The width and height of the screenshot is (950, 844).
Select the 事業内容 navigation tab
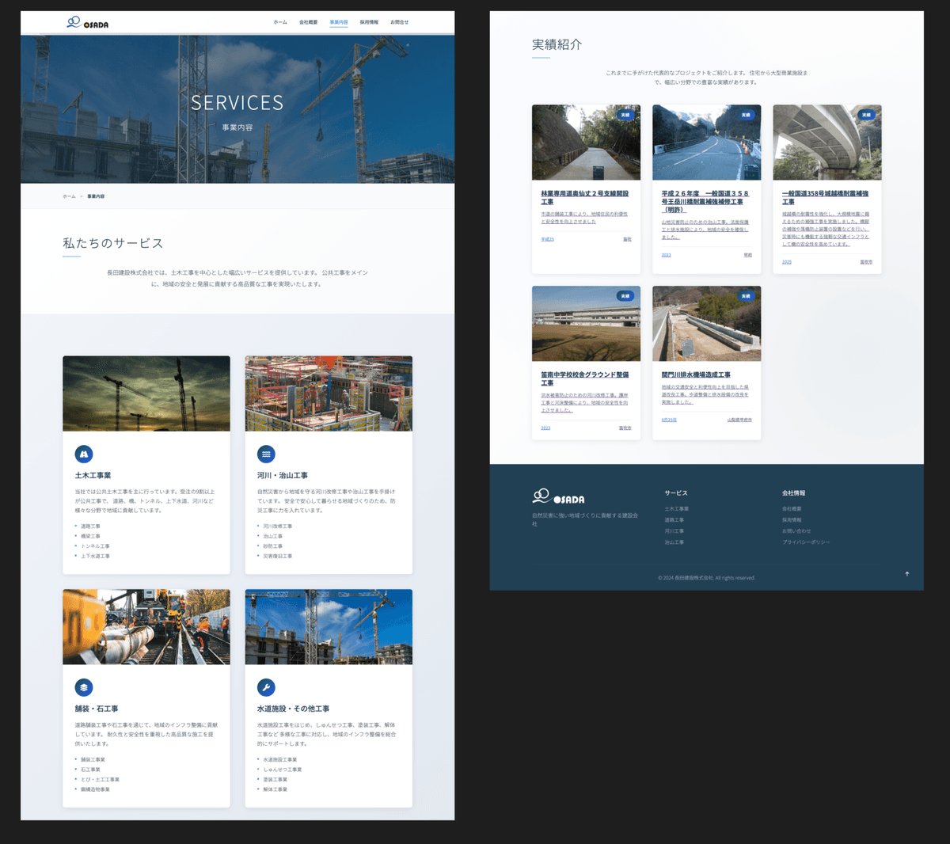[x=339, y=22]
